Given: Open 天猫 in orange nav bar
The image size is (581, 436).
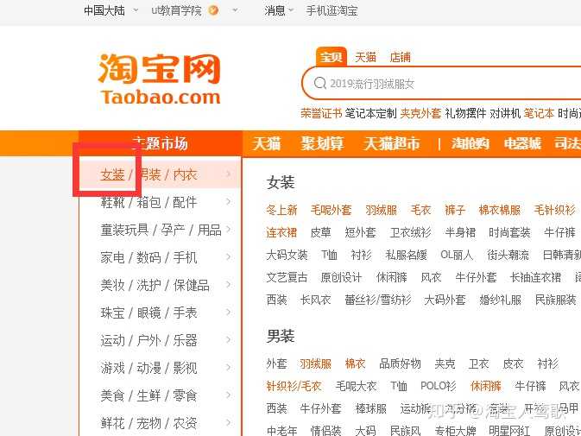Looking at the screenshot, I should (267, 143).
